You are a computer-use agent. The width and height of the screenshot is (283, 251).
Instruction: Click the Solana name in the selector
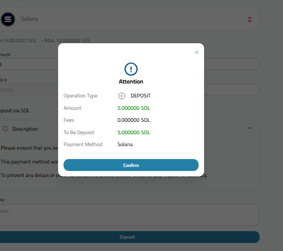pyautogui.click(x=29, y=19)
